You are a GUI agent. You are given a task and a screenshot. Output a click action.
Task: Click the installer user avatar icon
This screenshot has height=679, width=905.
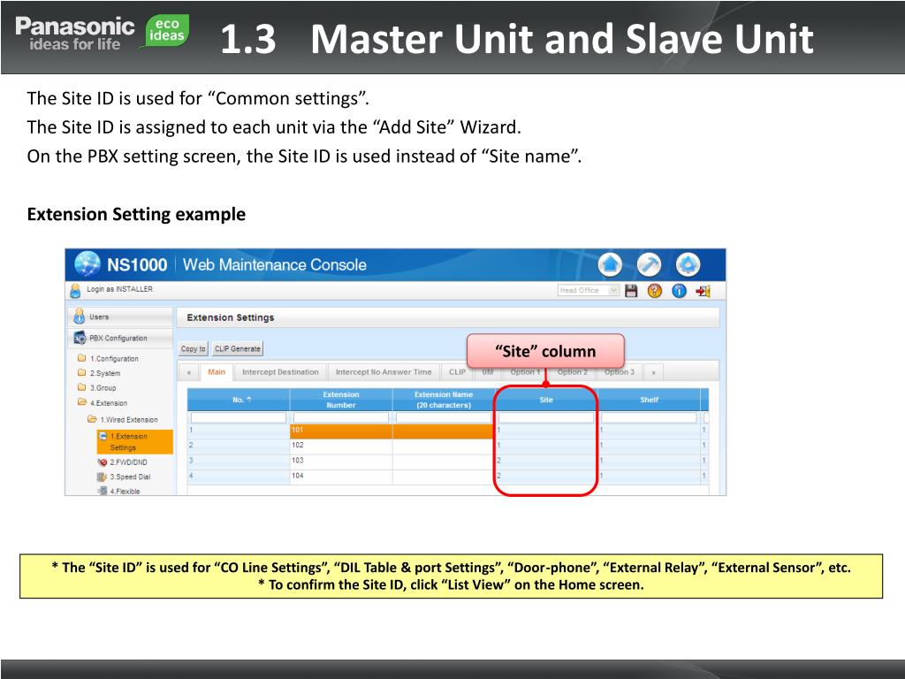click(75, 290)
